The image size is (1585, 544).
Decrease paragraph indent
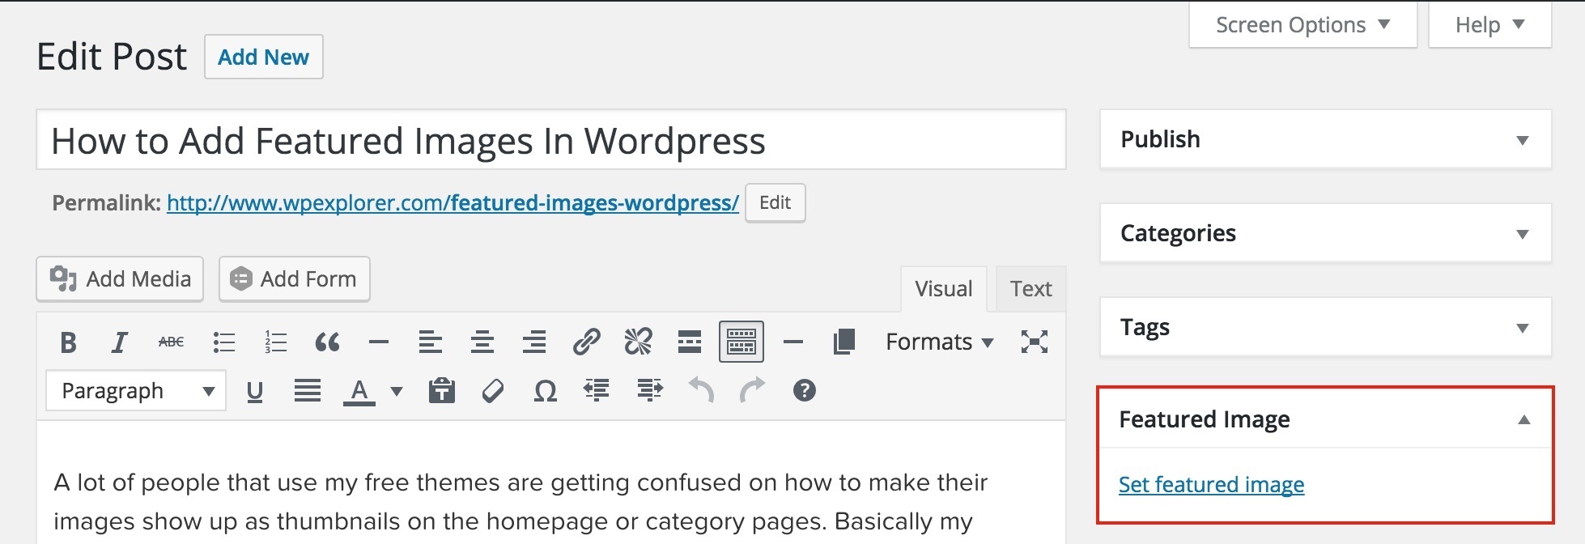click(x=597, y=390)
